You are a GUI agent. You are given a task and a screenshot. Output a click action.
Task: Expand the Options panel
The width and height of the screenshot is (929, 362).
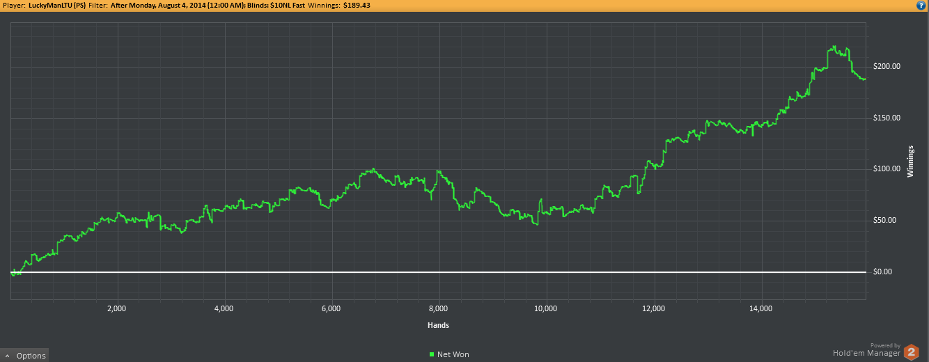24,355
